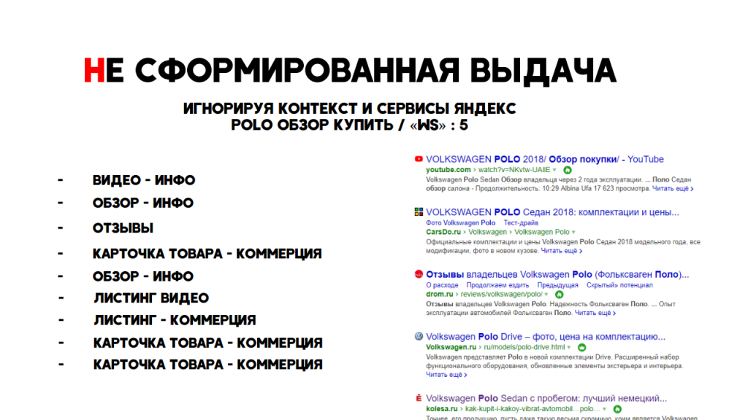Follow the Фото Volkswagen Polo sitelink
The height and width of the screenshot is (420, 748).
coord(461,223)
